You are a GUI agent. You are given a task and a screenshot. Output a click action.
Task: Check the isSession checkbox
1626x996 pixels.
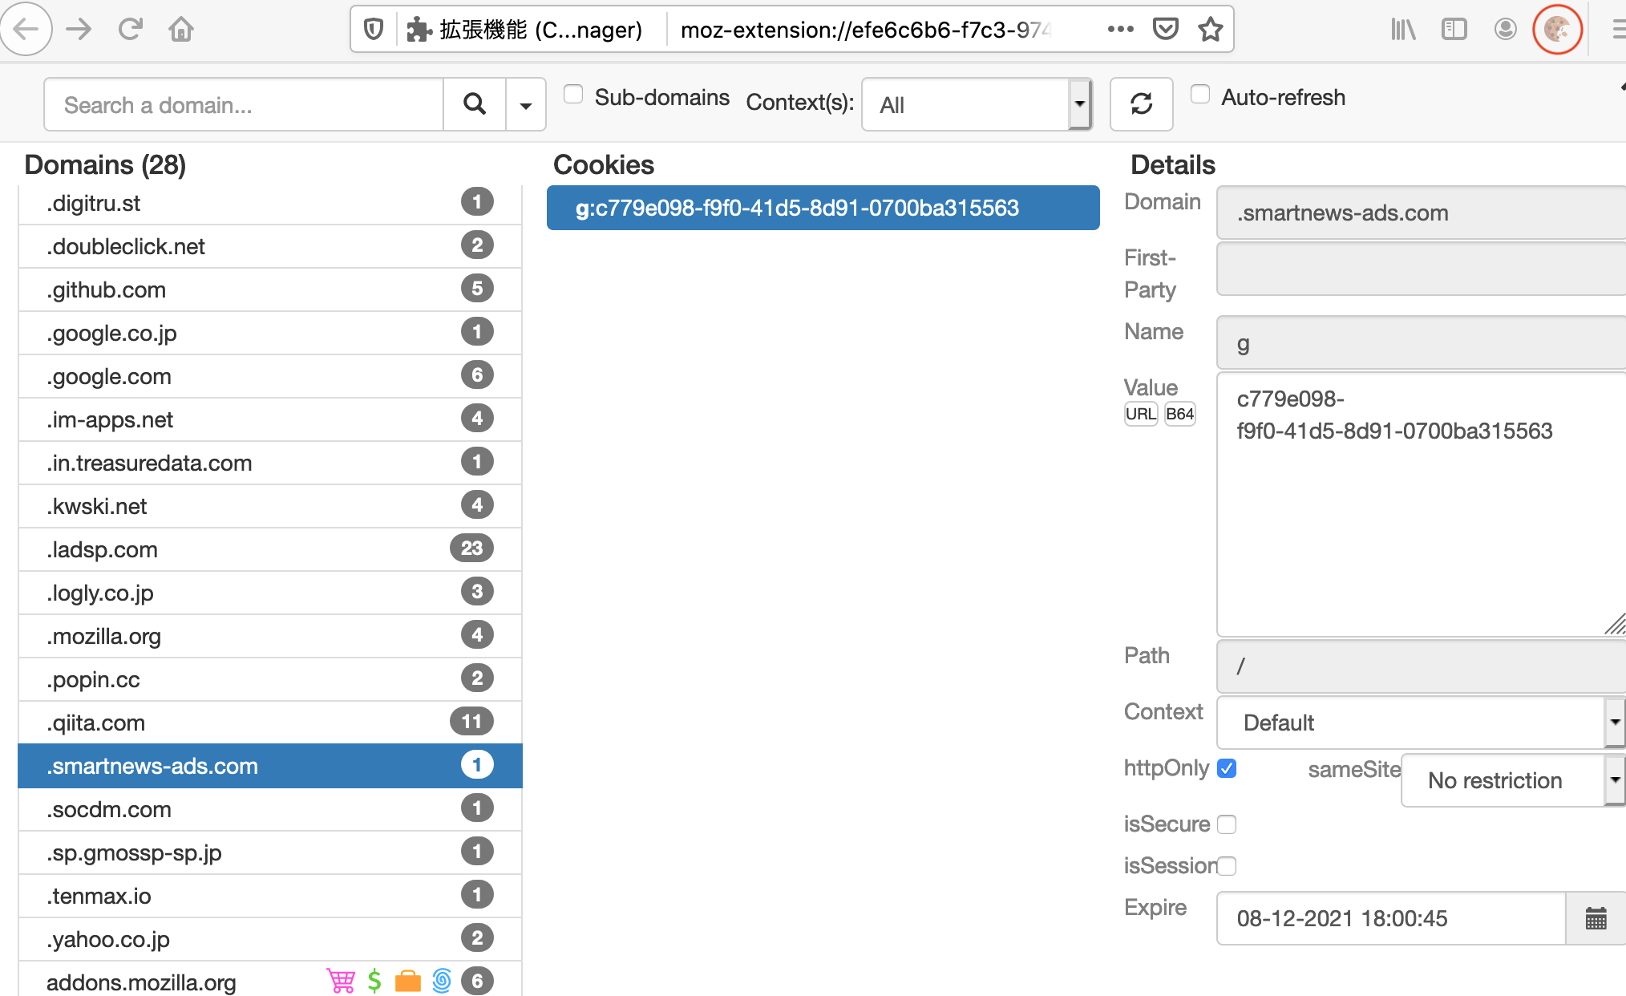click(1227, 866)
